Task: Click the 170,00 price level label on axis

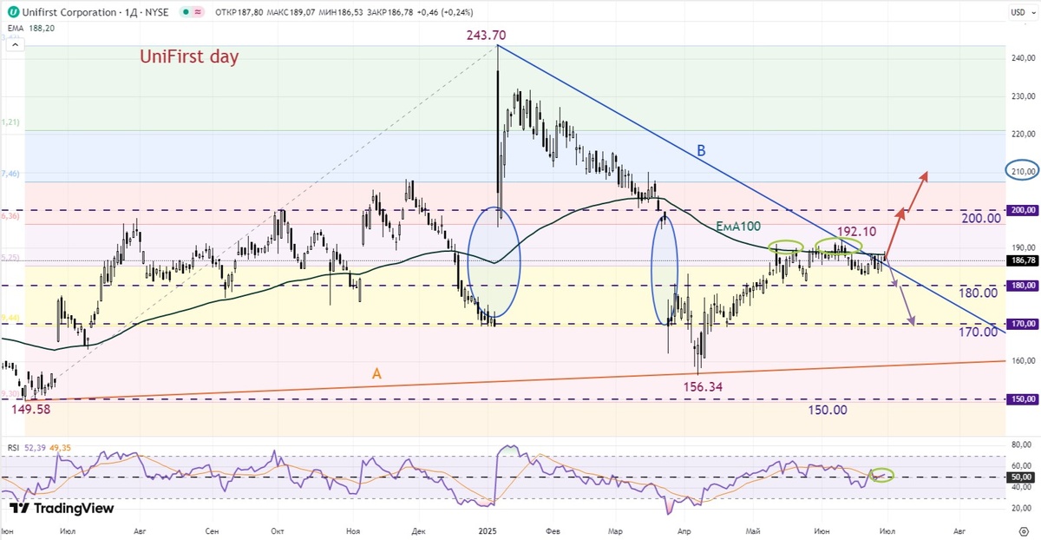Action: (x=1024, y=324)
